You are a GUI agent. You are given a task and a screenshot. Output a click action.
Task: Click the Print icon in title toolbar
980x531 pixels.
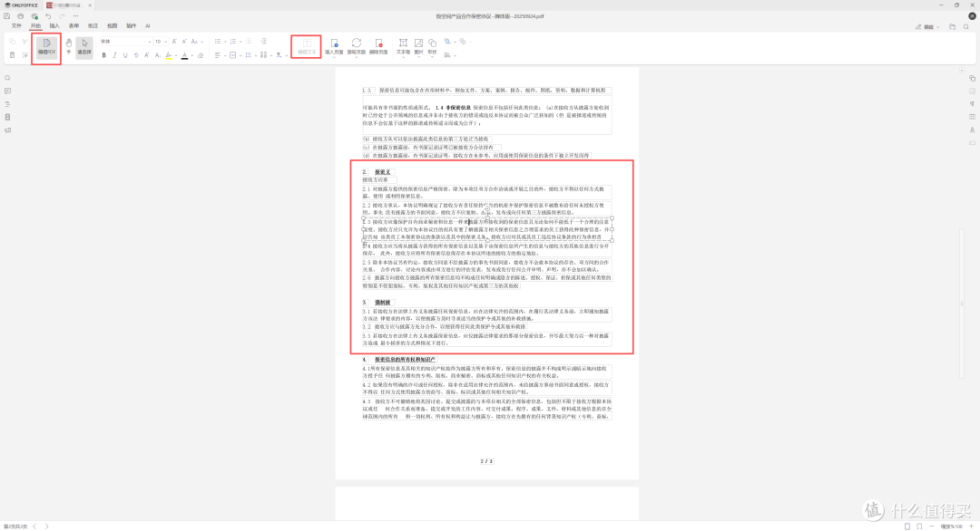(x=21, y=16)
